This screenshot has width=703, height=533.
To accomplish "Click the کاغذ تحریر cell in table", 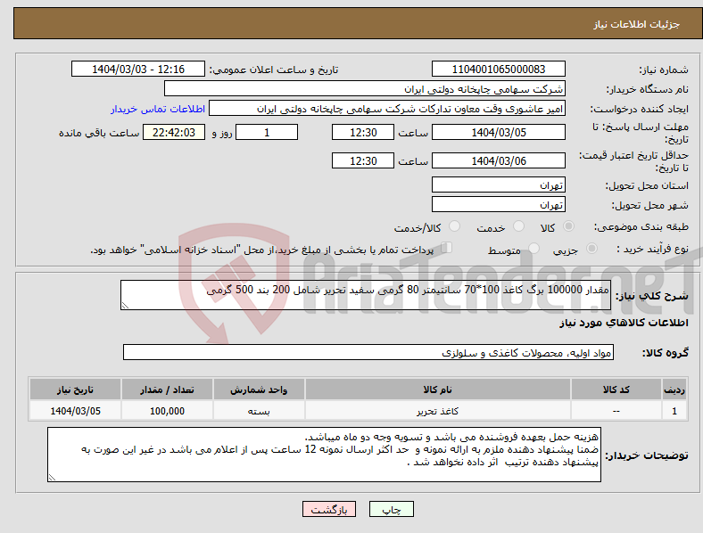I will pyautogui.click(x=437, y=411).
